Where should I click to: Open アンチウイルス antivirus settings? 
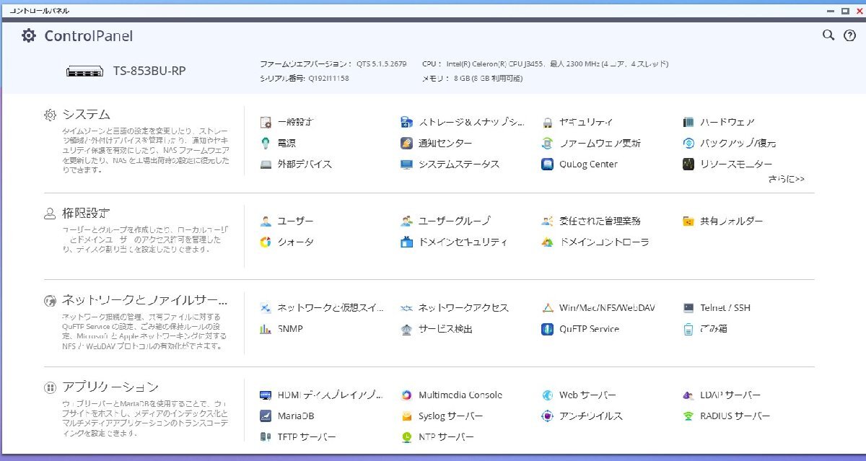pyautogui.click(x=582, y=416)
